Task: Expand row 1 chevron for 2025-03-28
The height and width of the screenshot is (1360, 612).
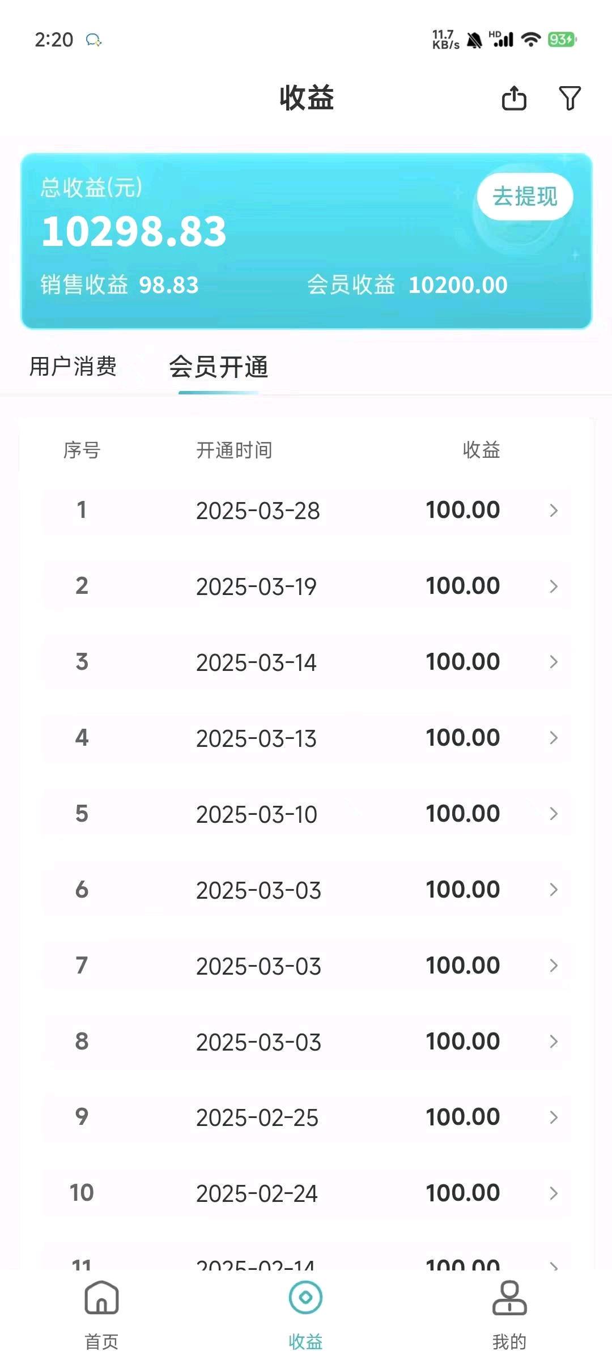Action: [x=554, y=511]
